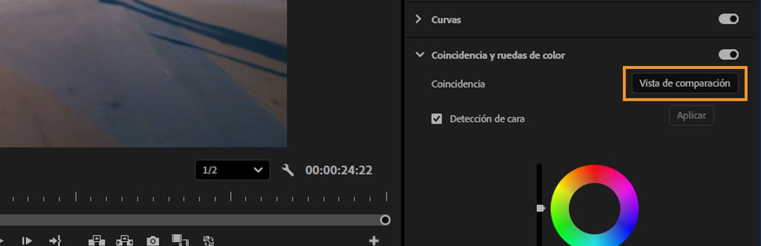Click the Curvas section title
Viewport: 761px width, 246px height.
446,20
